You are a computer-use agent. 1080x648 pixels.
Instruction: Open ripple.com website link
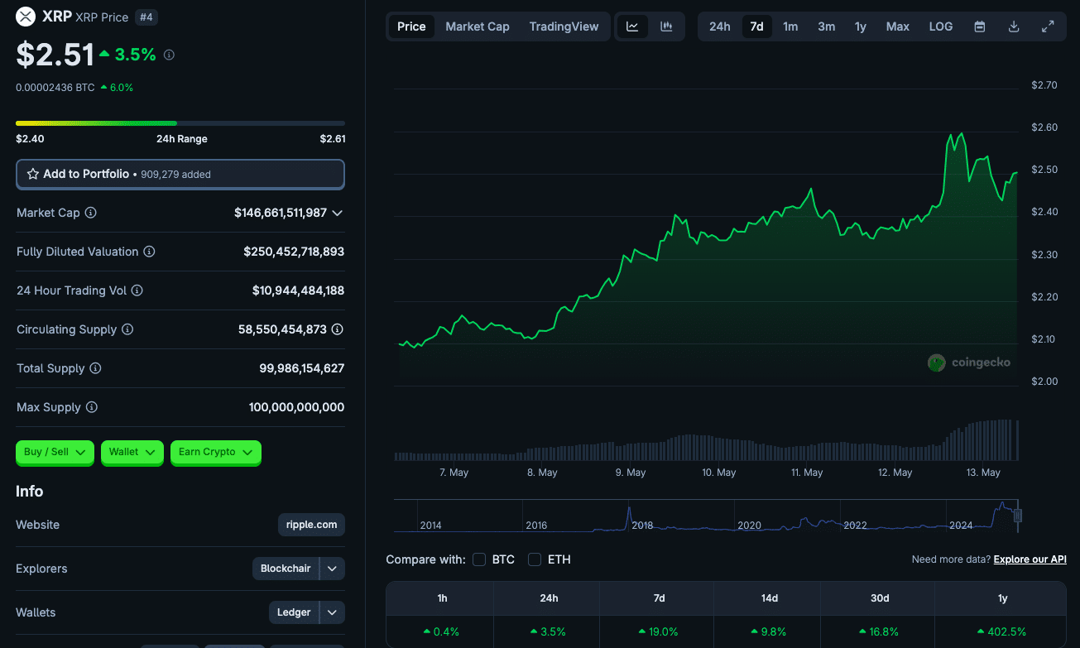point(312,525)
